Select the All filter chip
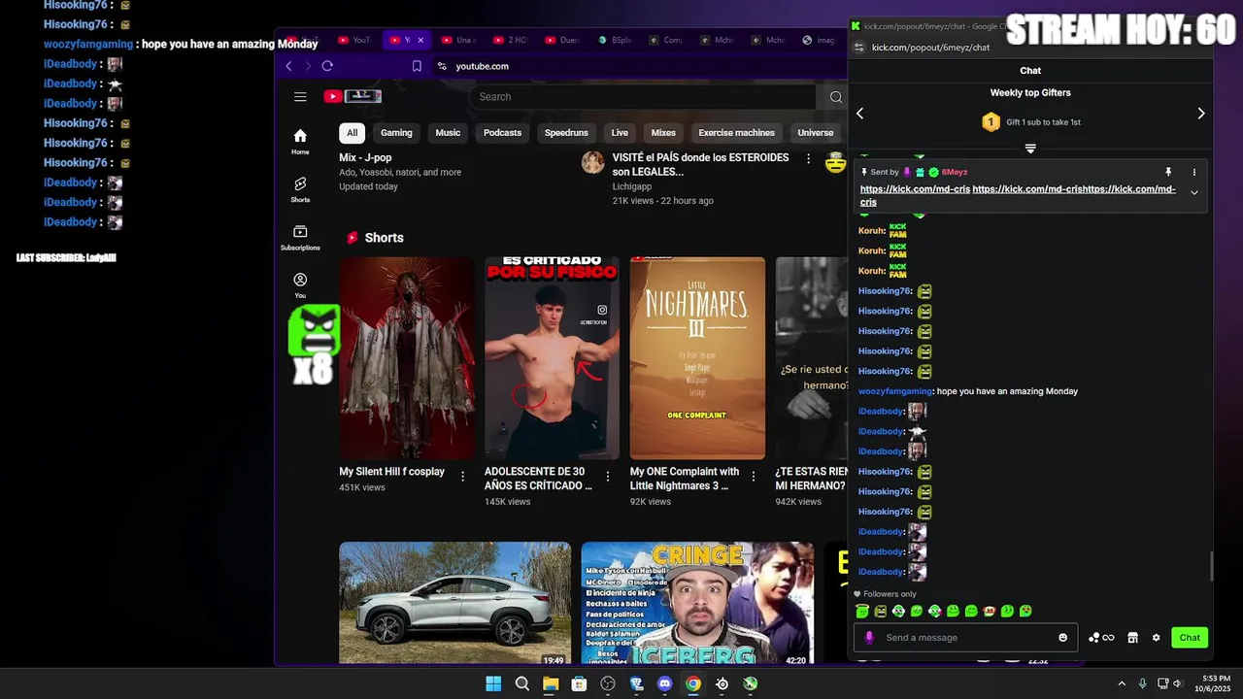The height and width of the screenshot is (699, 1243). pyautogui.click(x=352, y=133)
